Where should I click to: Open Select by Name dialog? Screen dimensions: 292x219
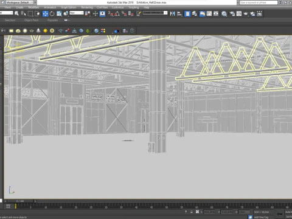(x=23, y=13)
